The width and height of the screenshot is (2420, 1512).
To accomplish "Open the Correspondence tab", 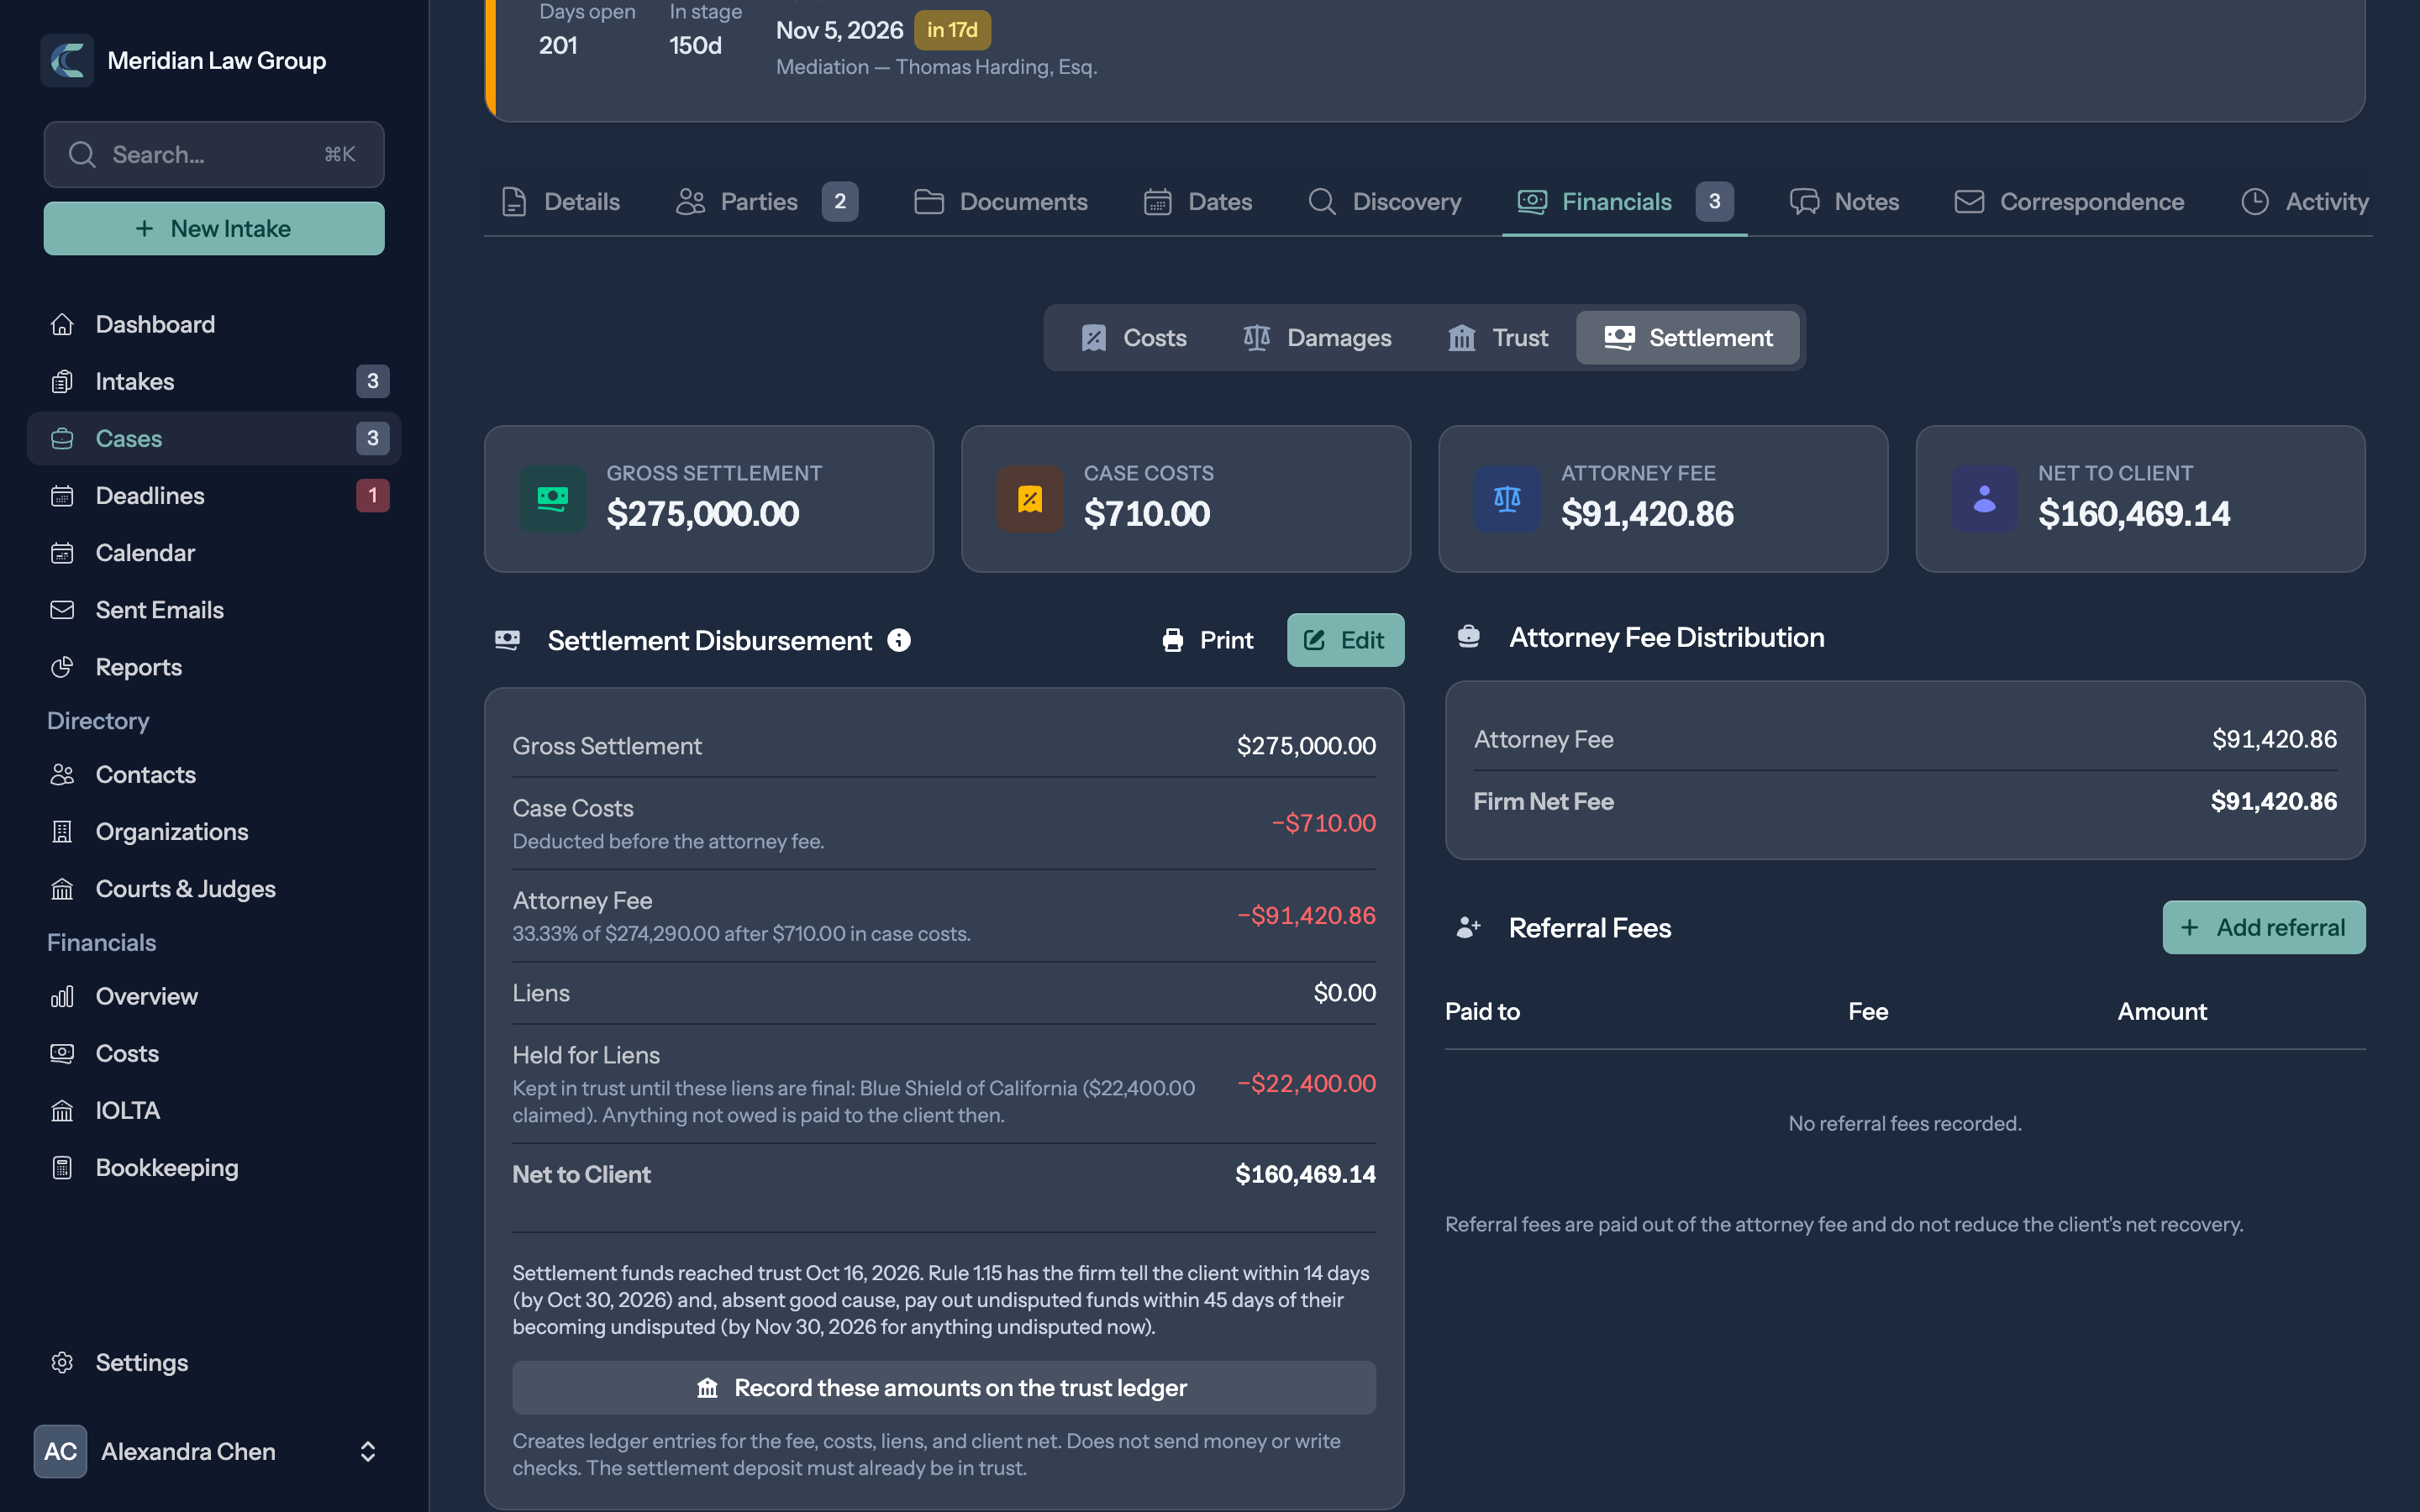I will [x=2069, y=202].
